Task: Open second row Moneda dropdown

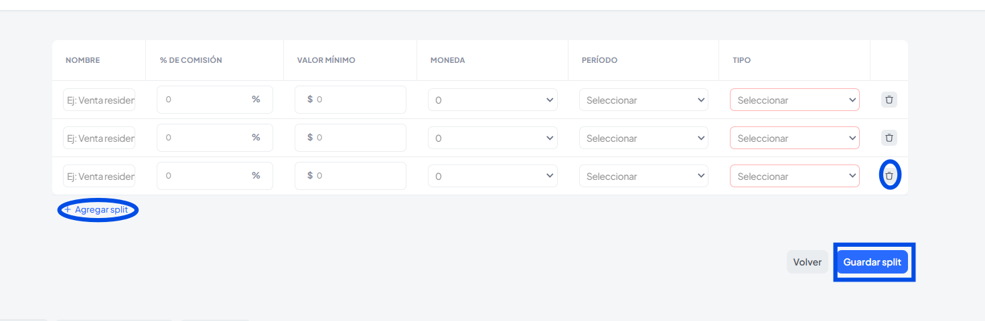Action: click(492, 138)
